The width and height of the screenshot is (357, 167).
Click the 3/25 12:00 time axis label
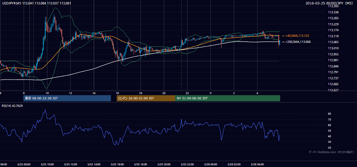point(70,164)
